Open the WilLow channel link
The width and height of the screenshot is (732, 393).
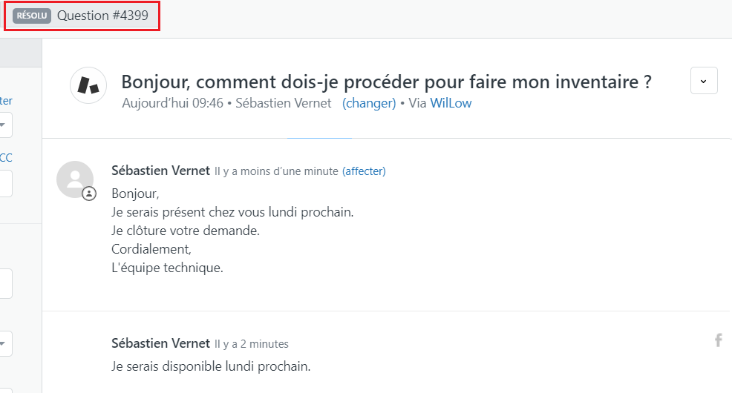click(451, 103)
